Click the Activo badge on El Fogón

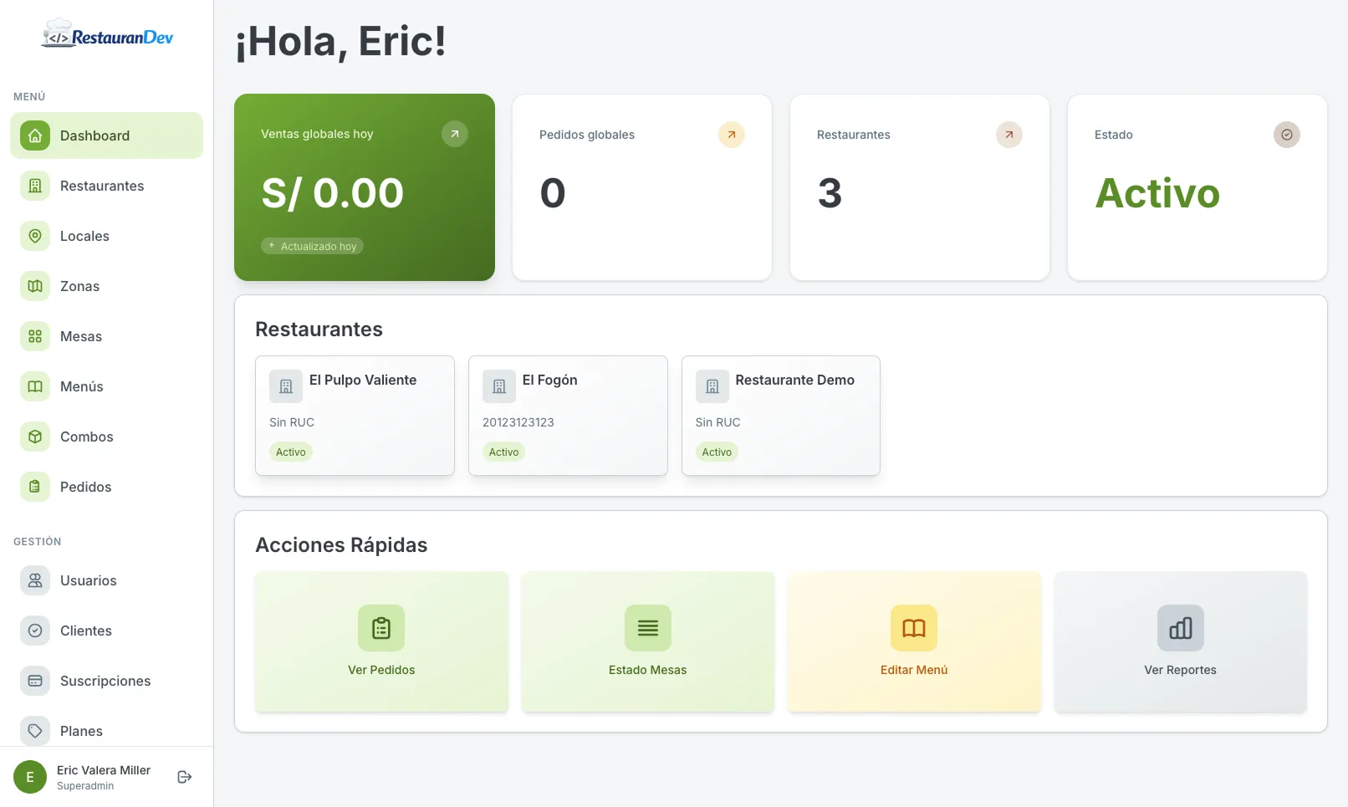503,452
